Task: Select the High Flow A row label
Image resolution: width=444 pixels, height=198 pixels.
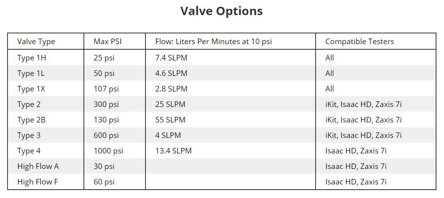Action: (x=38, y=166)
